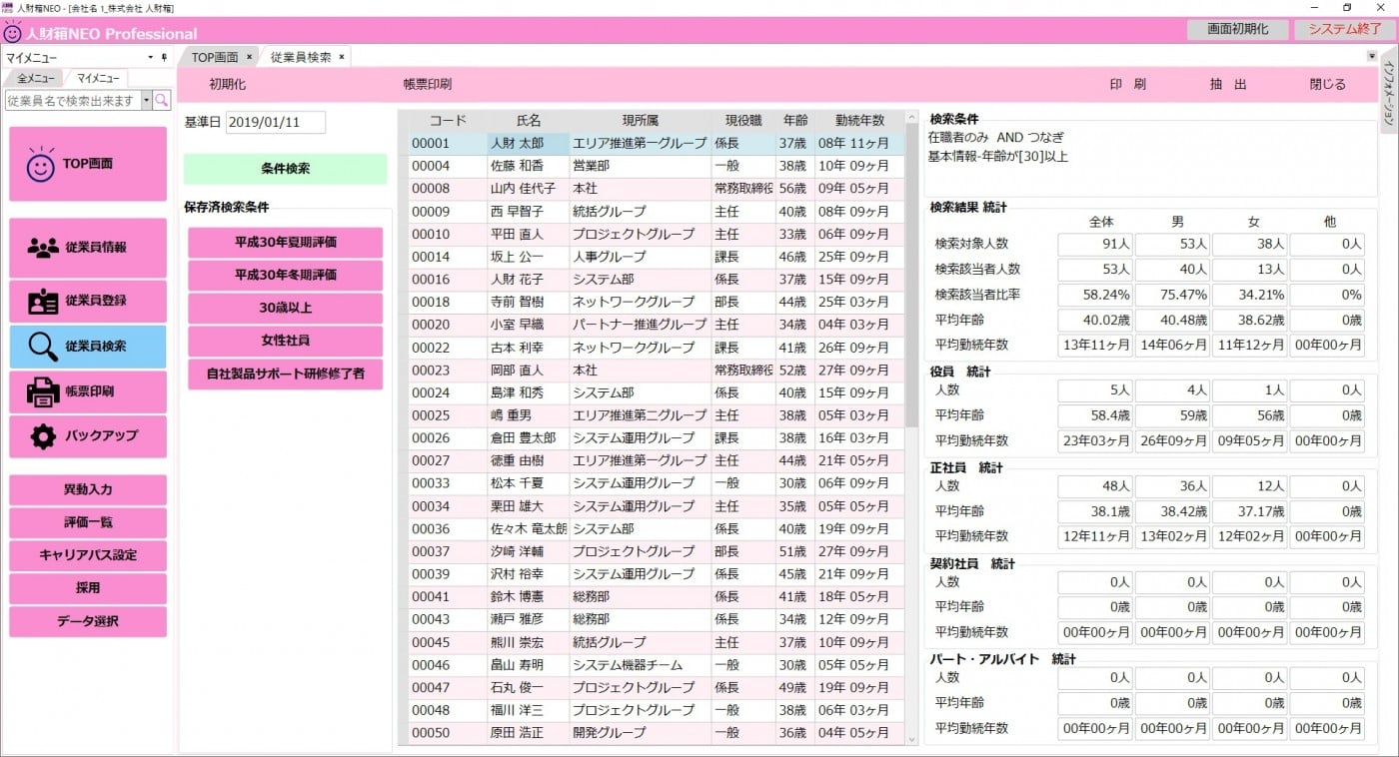Open データ選択 from the sidebar

pos(88,621)
